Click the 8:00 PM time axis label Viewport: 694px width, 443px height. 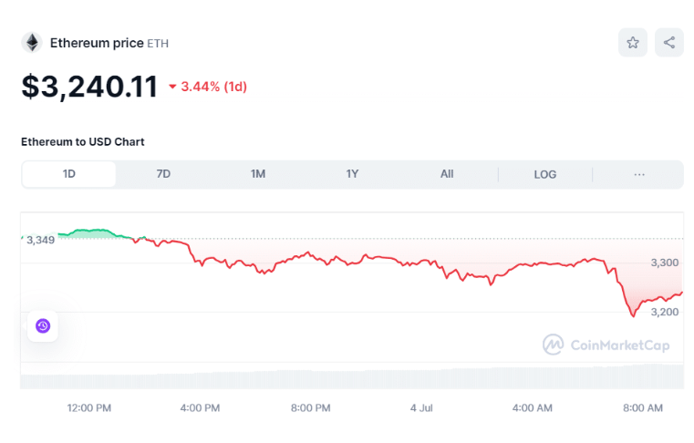[310, 407]
